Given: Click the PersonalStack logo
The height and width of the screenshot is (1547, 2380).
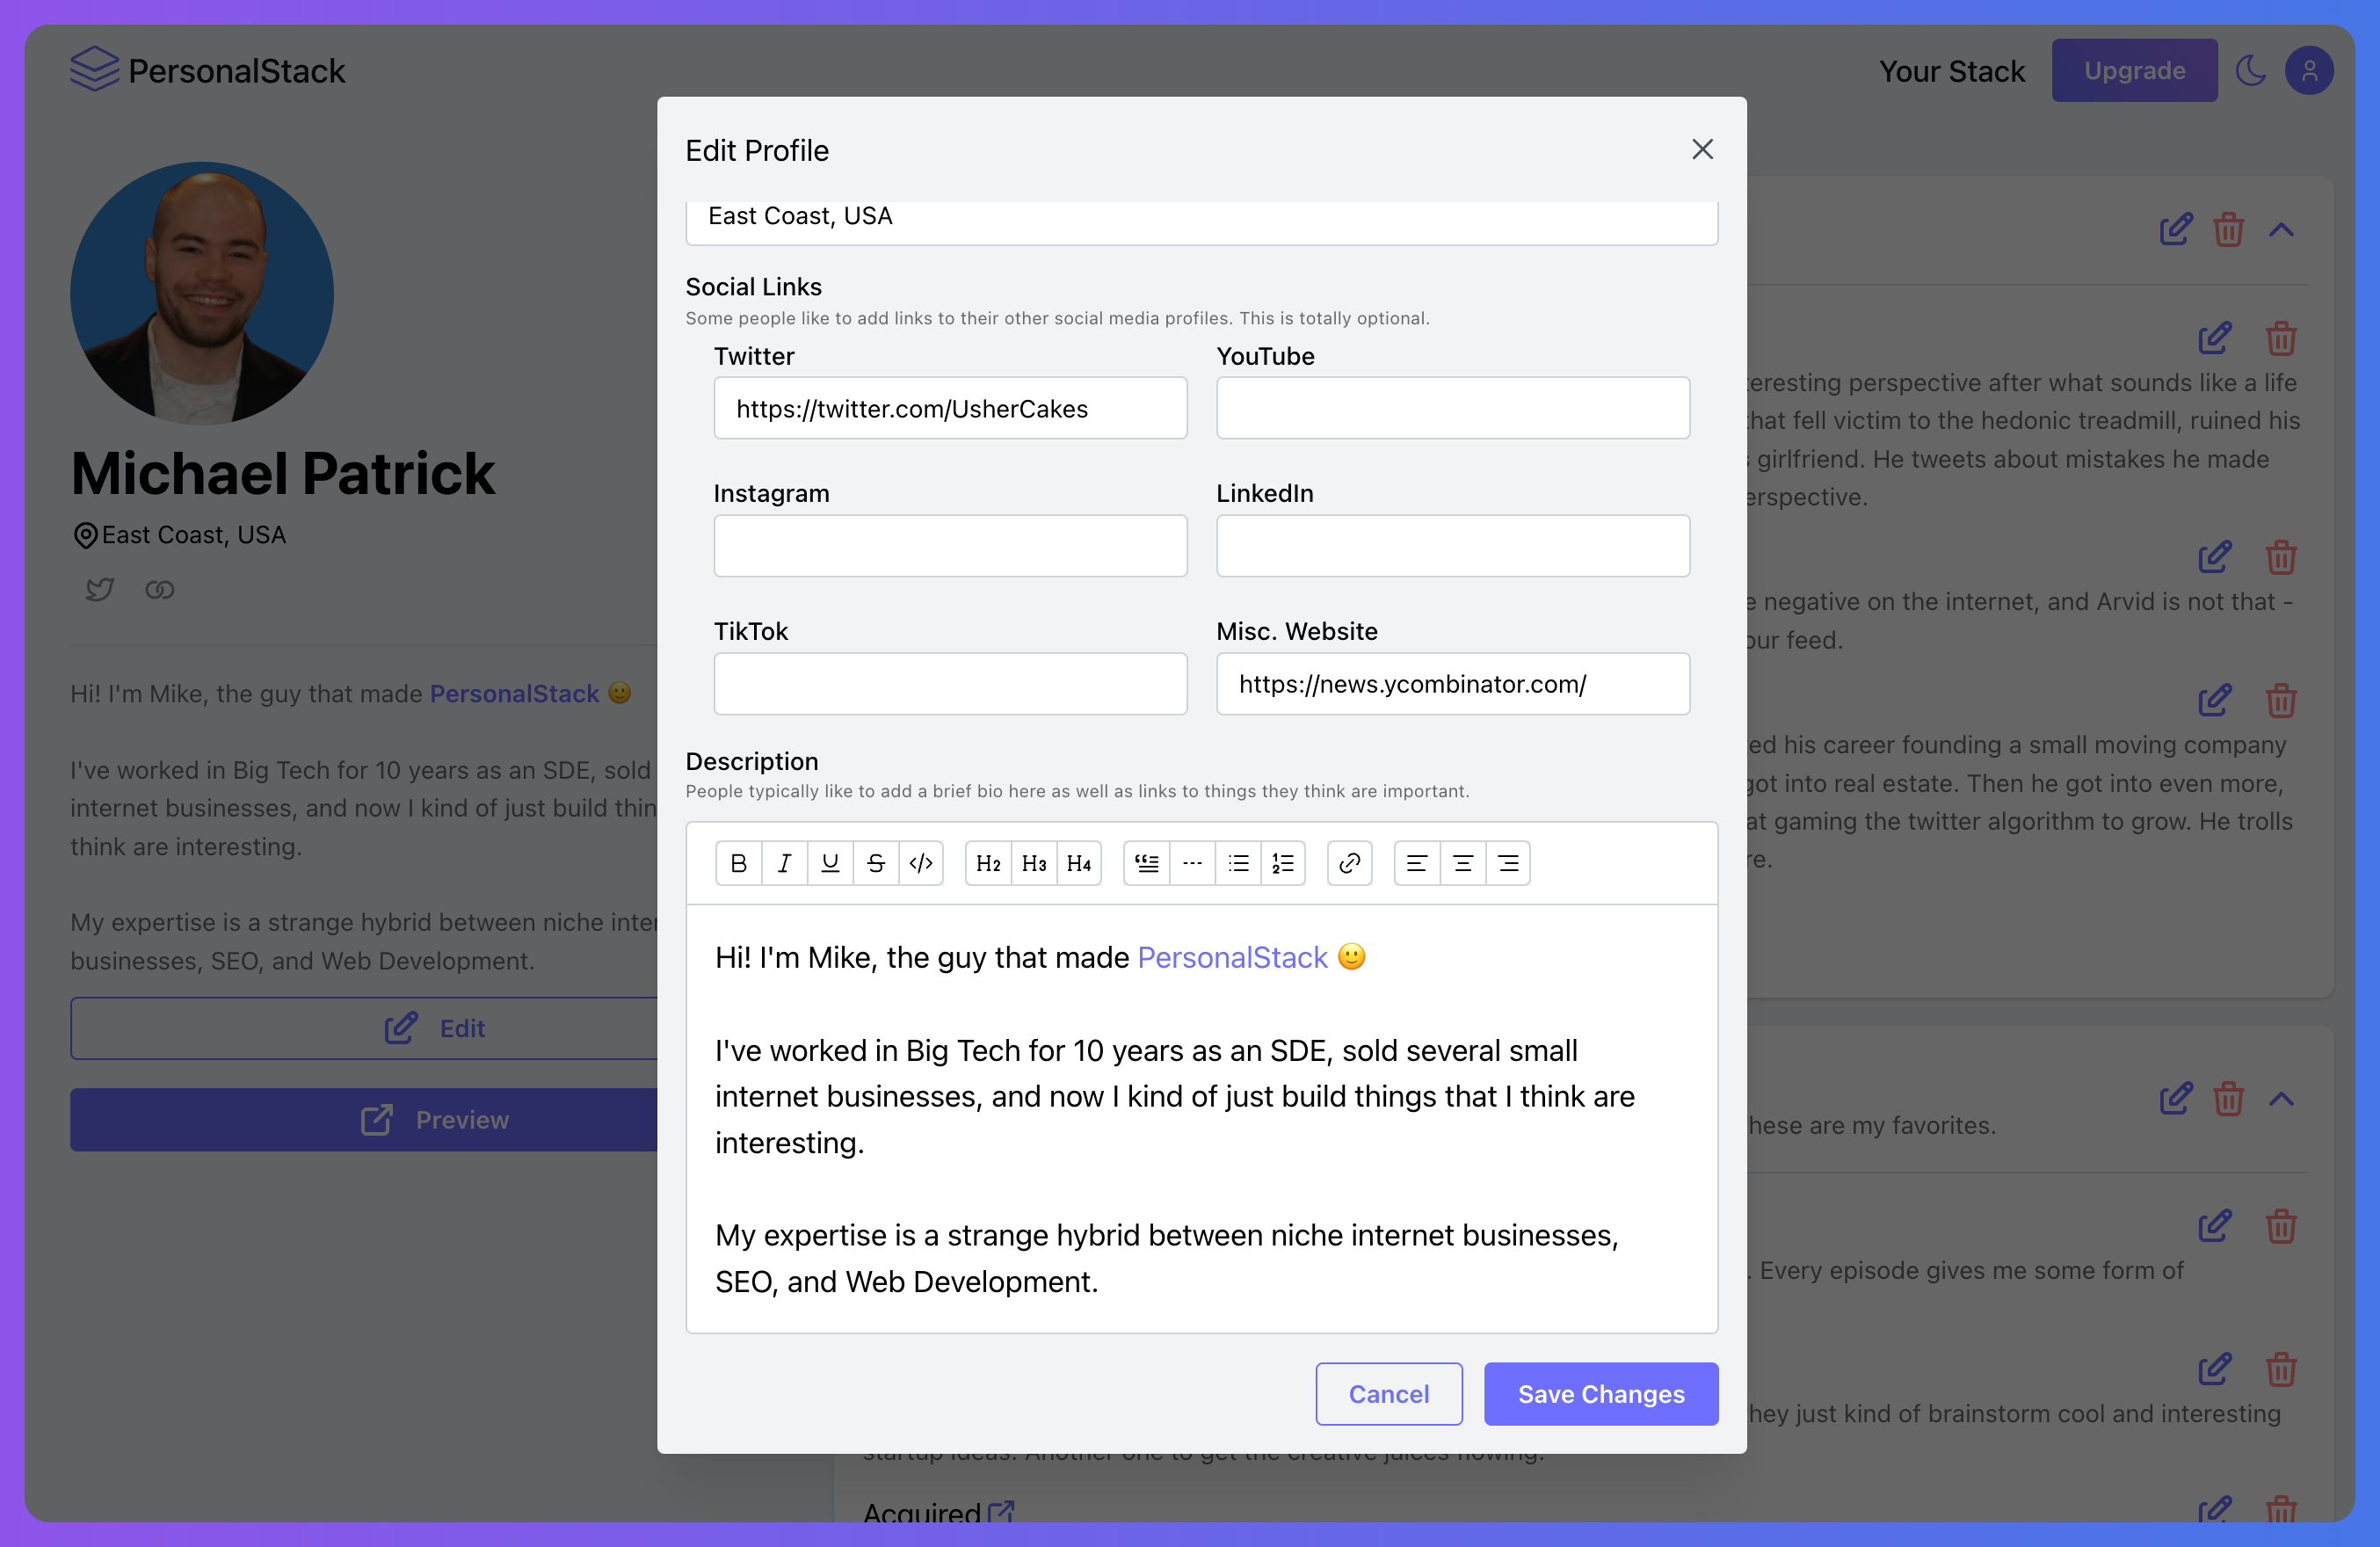Looking at the screenshot, I should pyautogui.click(x=207, y=70).
